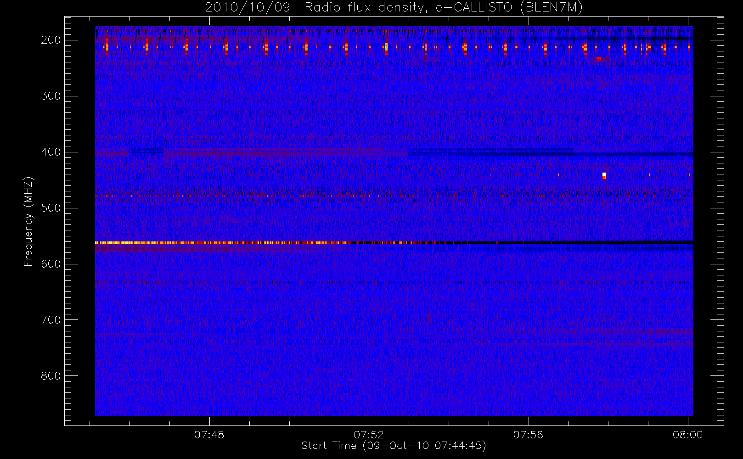Click the plot title "Radio flux density, e-CALLISTO (BLEN7M)"
Viewport: 743px width, 459px height.
[444, 8]
